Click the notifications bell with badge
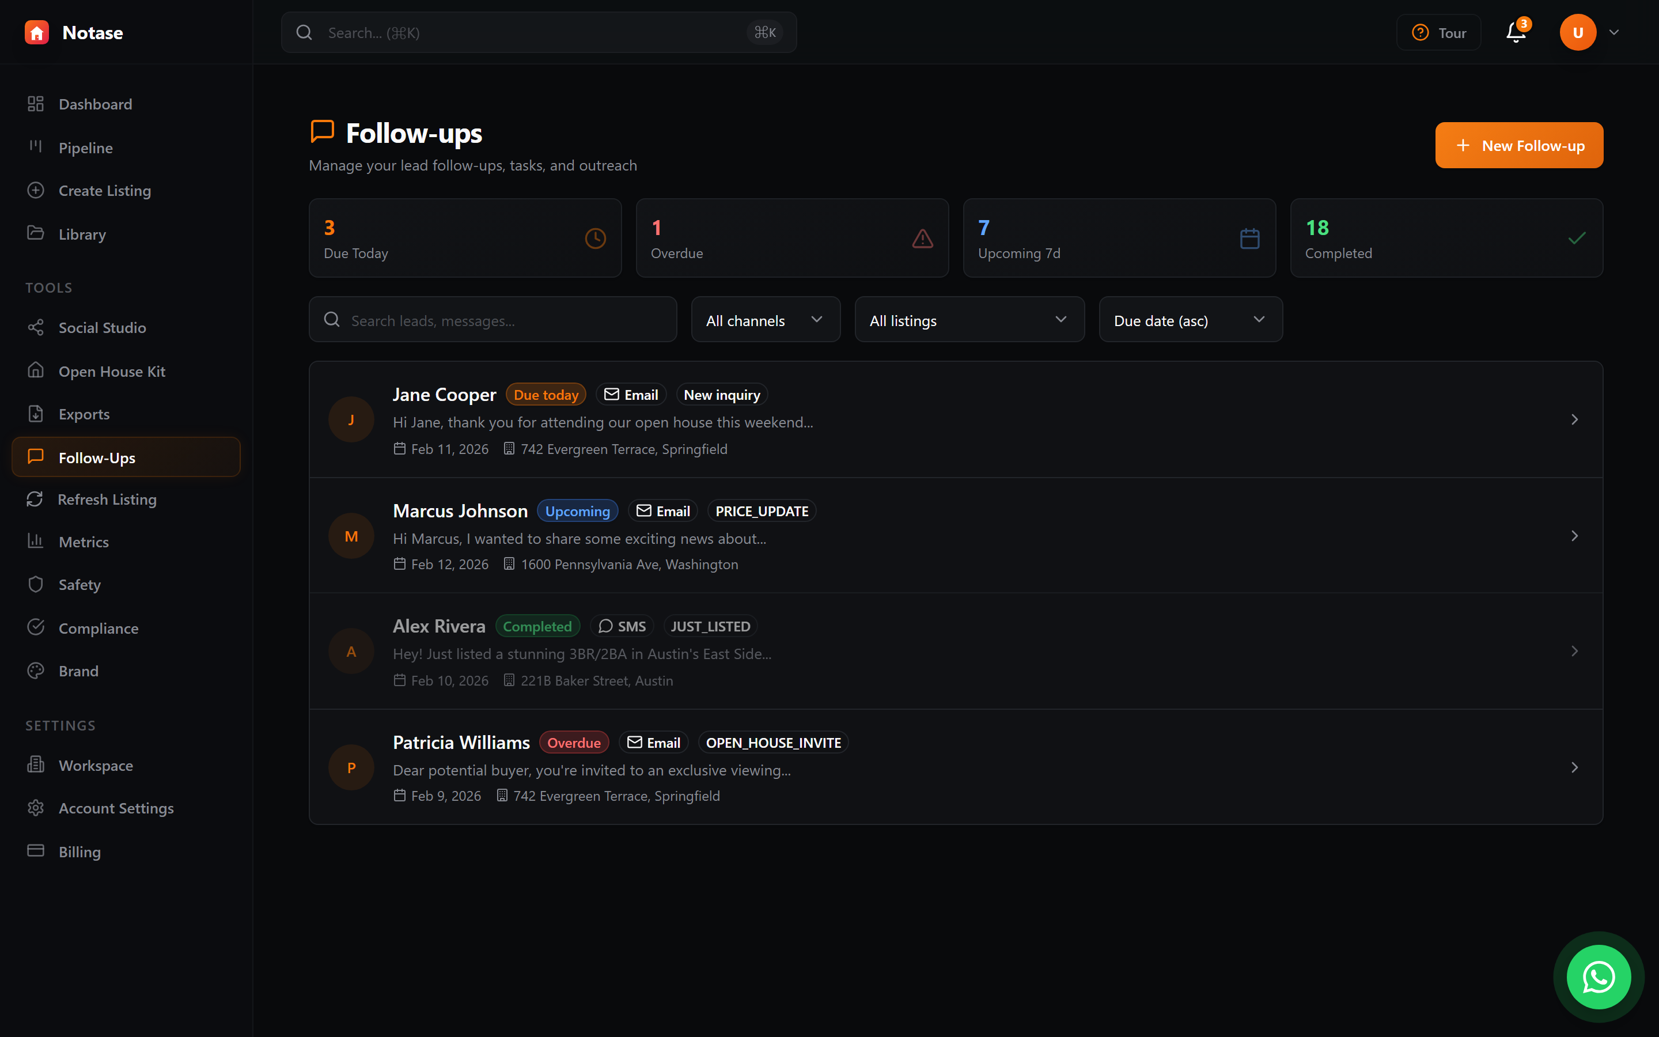The width and height of the screenshot is (1659, 1037). (1514, 32)
